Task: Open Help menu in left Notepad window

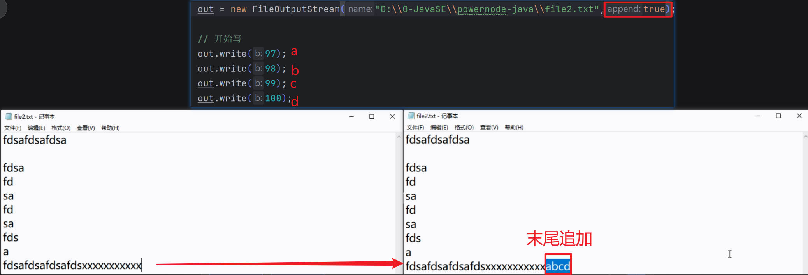Action: tap(110, 128)
